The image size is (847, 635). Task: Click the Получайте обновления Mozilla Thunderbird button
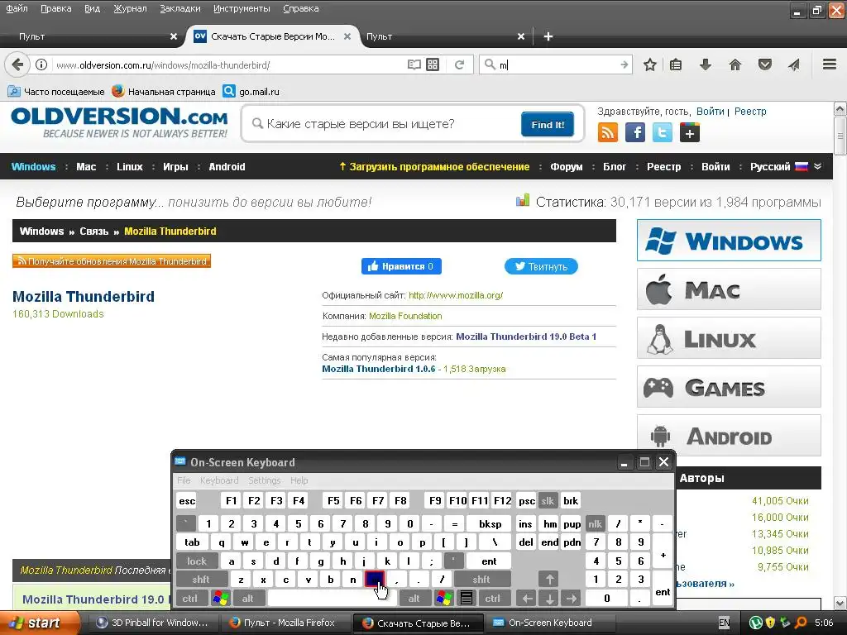(112, 261)
